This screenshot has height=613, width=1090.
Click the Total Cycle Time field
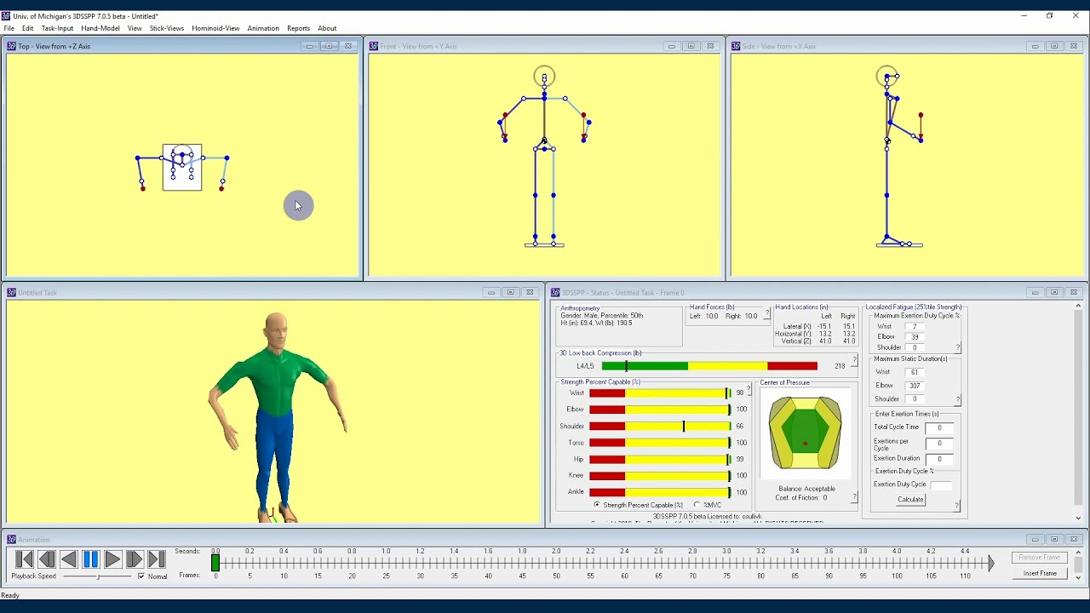[x=939, y=427]
